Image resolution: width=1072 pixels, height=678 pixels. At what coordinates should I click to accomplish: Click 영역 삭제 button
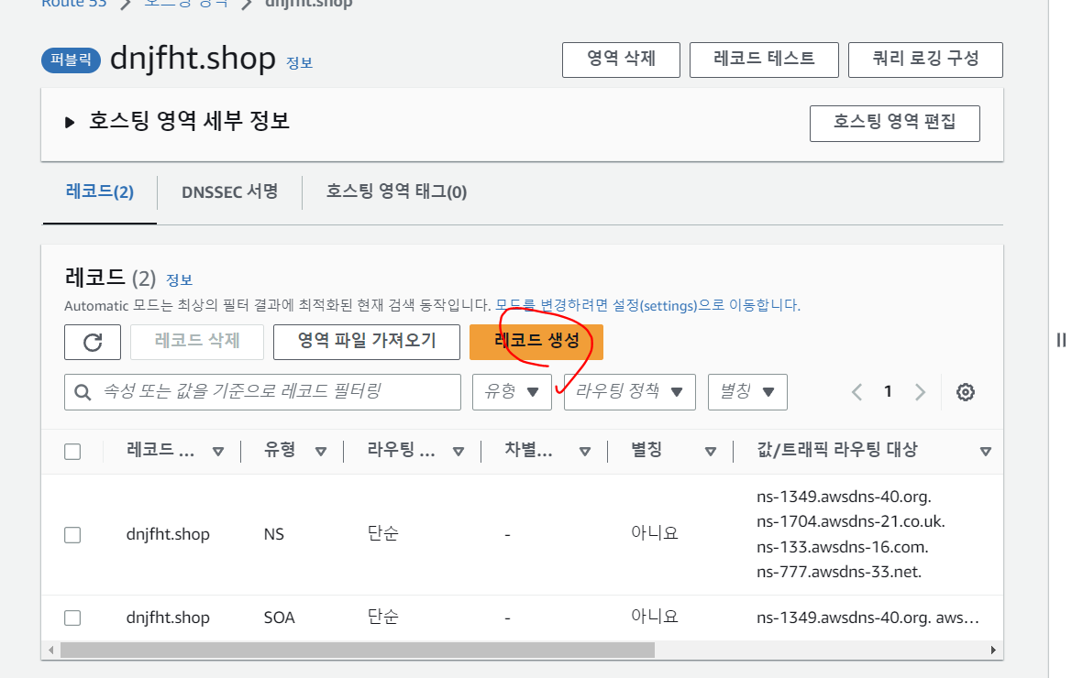[622, 60]
